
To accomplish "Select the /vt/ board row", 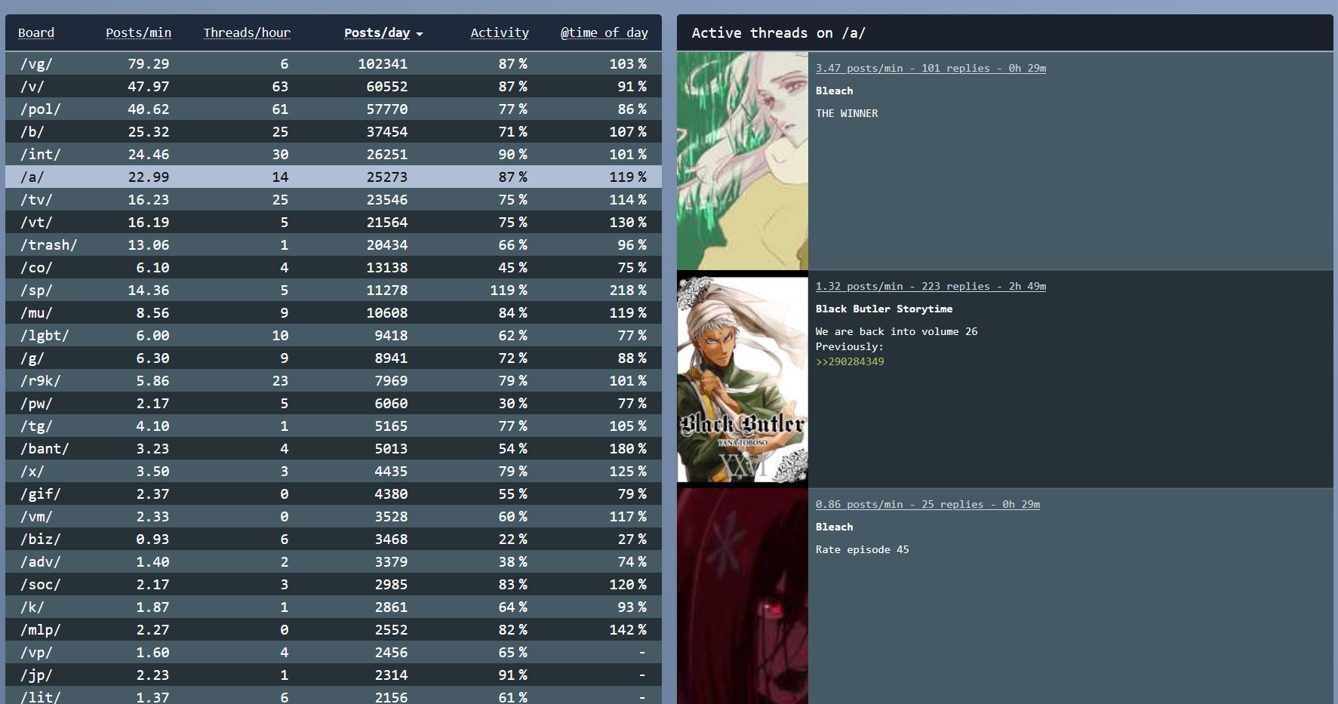I will tap(334, 222).
